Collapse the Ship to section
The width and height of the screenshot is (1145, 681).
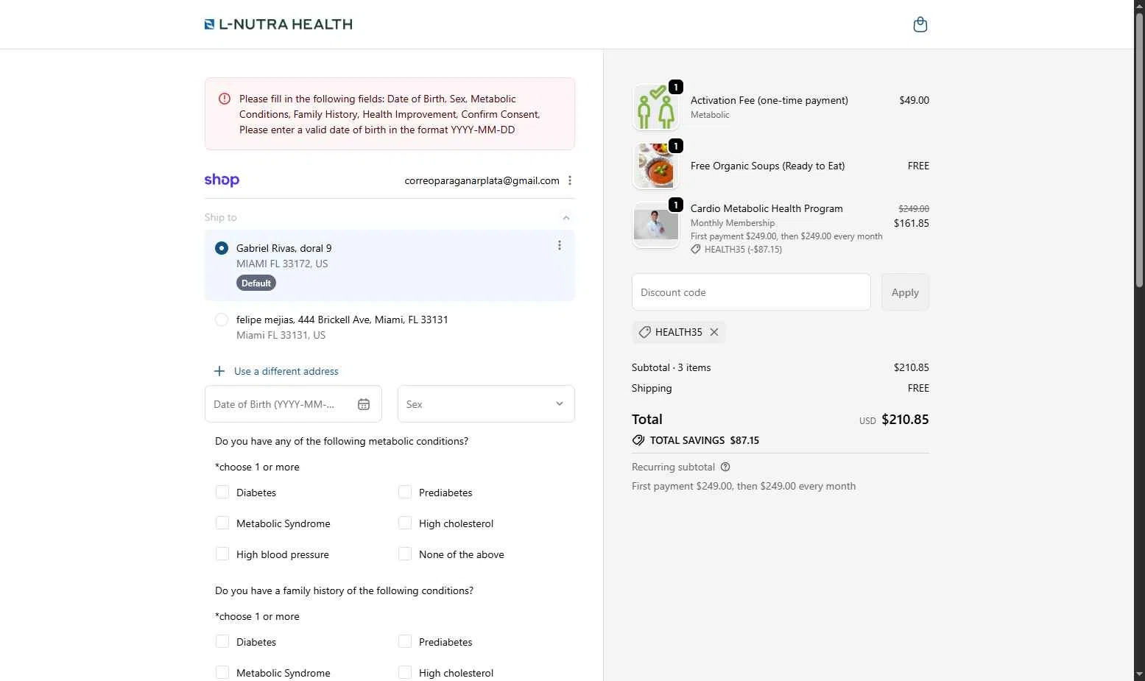[566, 217]
